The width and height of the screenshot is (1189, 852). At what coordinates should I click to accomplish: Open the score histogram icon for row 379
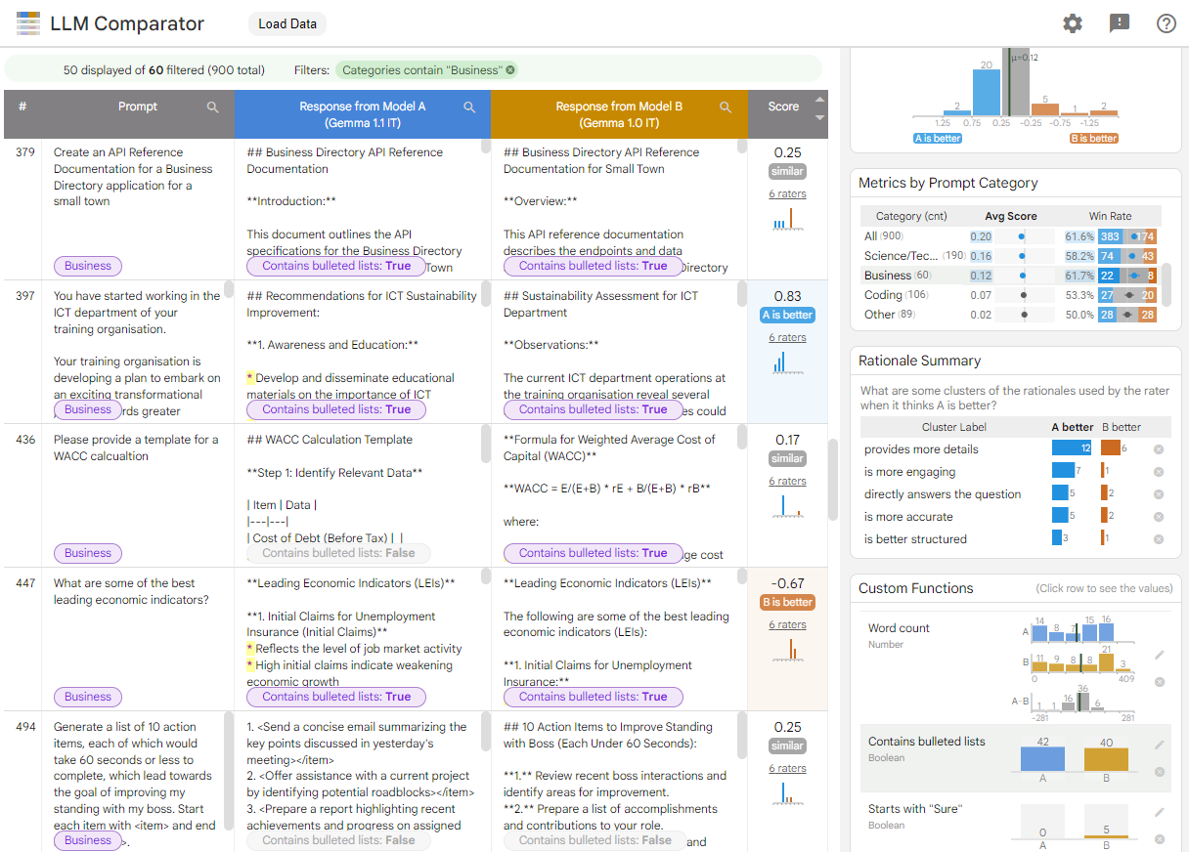click(x=787, y=220)
